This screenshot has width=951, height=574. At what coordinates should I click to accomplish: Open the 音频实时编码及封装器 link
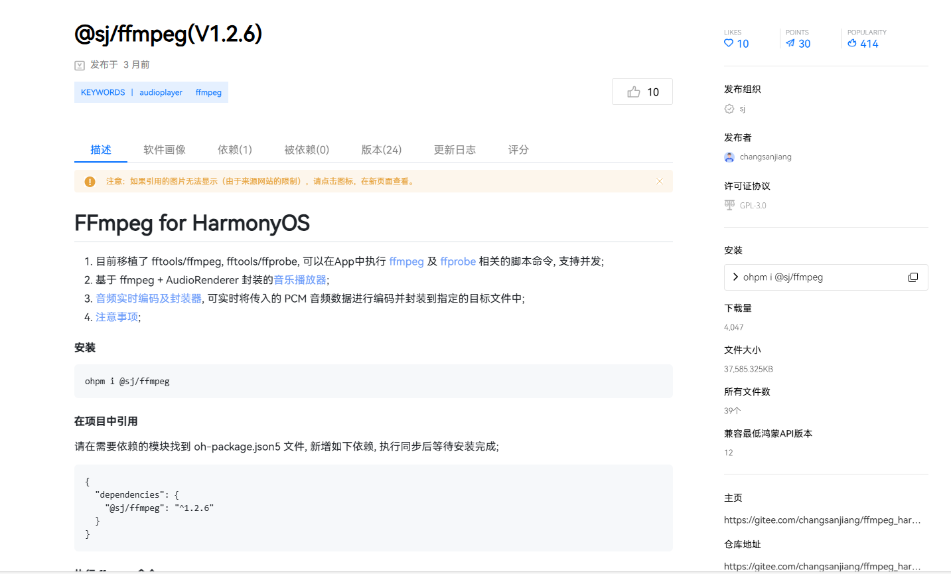pyautogui.click(x=149, y=299)
